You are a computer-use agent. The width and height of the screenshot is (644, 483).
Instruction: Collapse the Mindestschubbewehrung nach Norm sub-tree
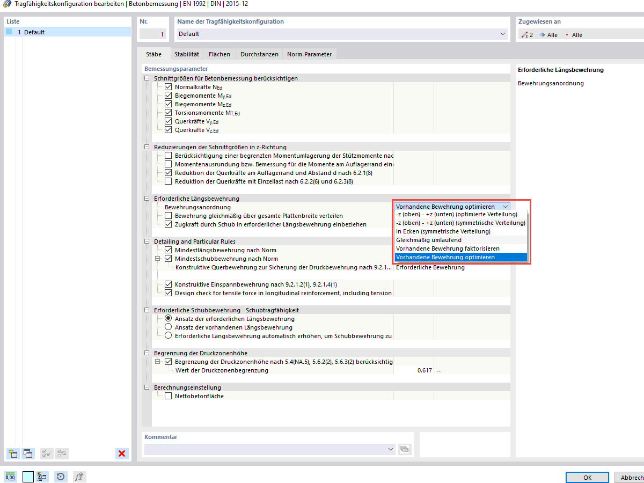(x=158, y=259)
